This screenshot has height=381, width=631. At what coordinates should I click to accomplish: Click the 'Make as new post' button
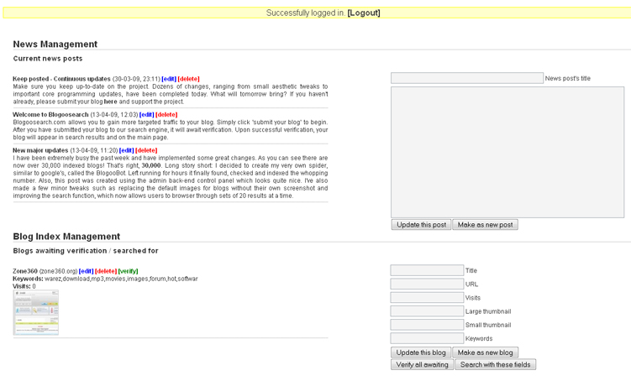[485, 225]
